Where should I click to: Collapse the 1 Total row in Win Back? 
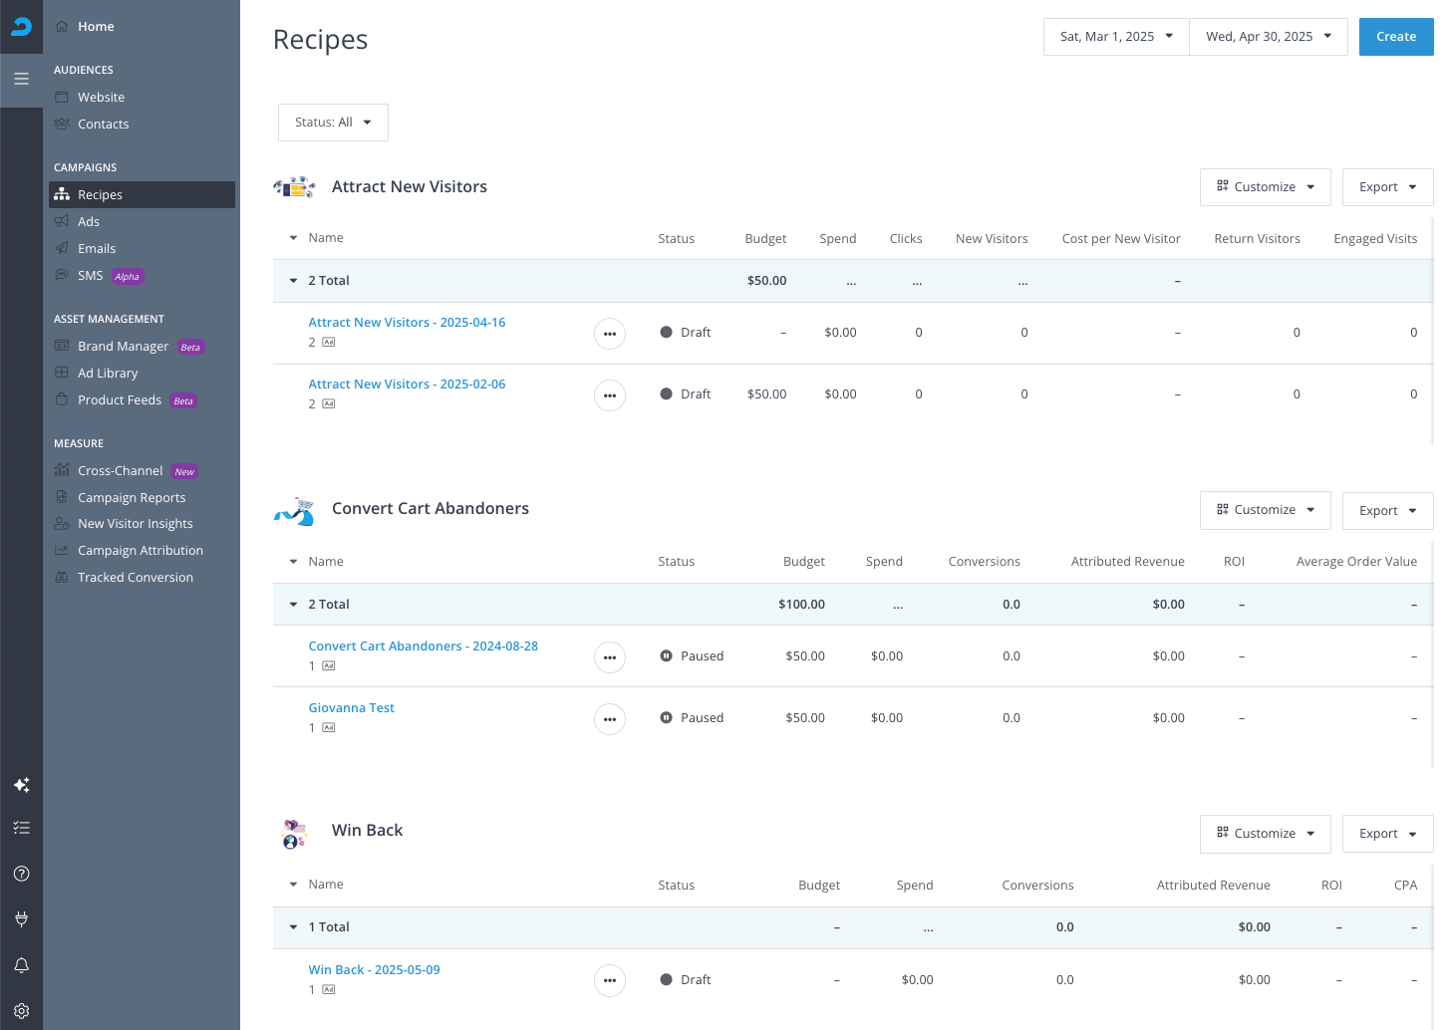[293, 927]
